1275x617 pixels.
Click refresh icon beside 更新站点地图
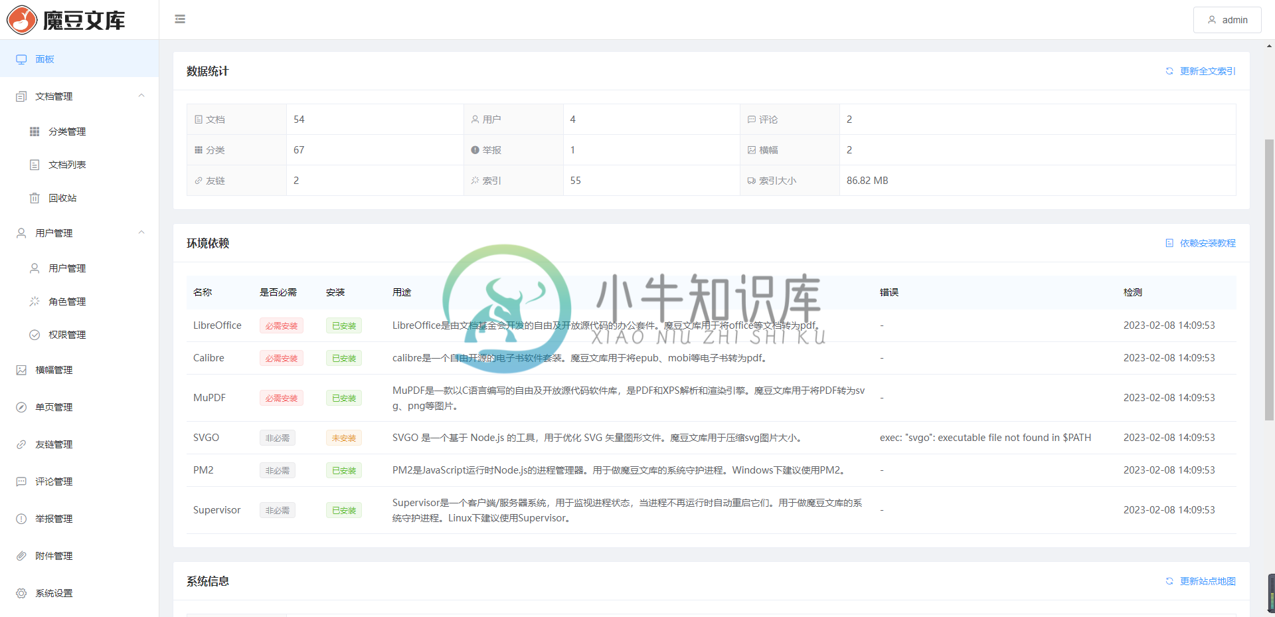(x=1169, y=581)
